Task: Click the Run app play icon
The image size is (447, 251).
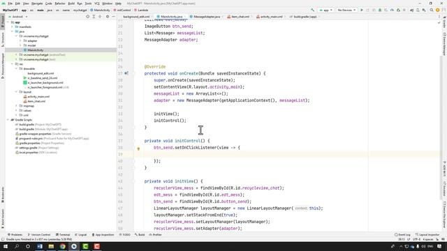Action: click(362, 10)
